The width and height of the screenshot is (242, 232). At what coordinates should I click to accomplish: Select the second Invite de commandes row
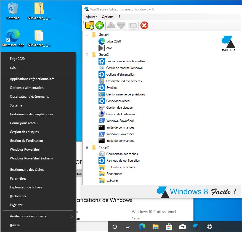tap(116, 141)
